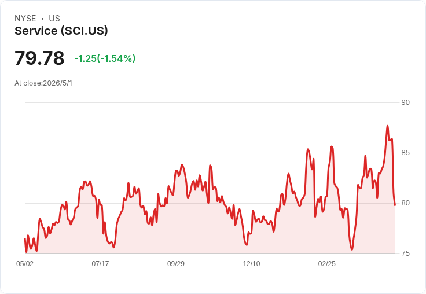Click the final point at the chart line's end
The image size is (426, 294).
[x=395, y=205]
